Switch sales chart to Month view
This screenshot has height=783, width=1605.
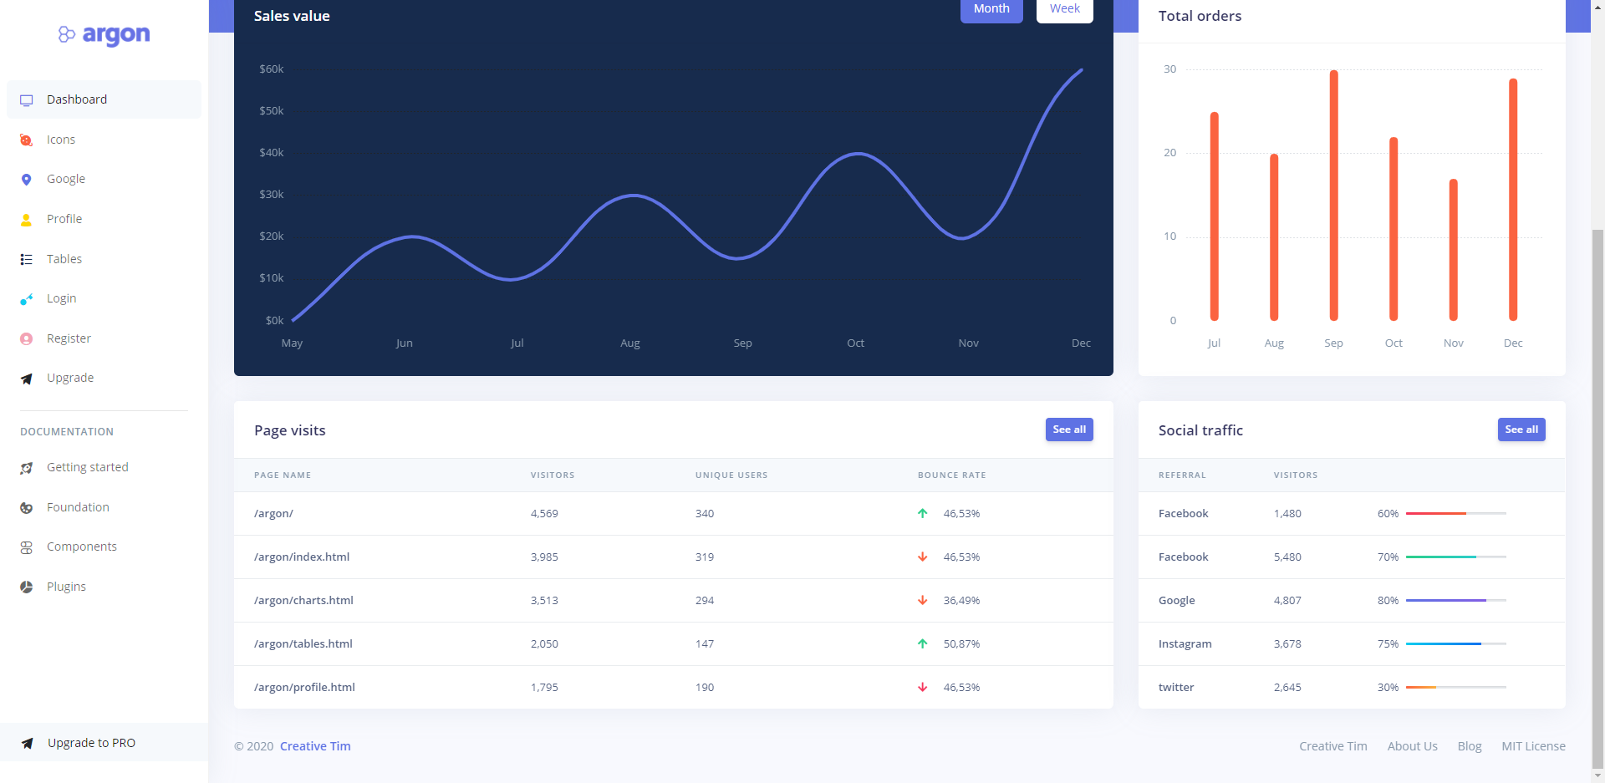tap(991, 9)
